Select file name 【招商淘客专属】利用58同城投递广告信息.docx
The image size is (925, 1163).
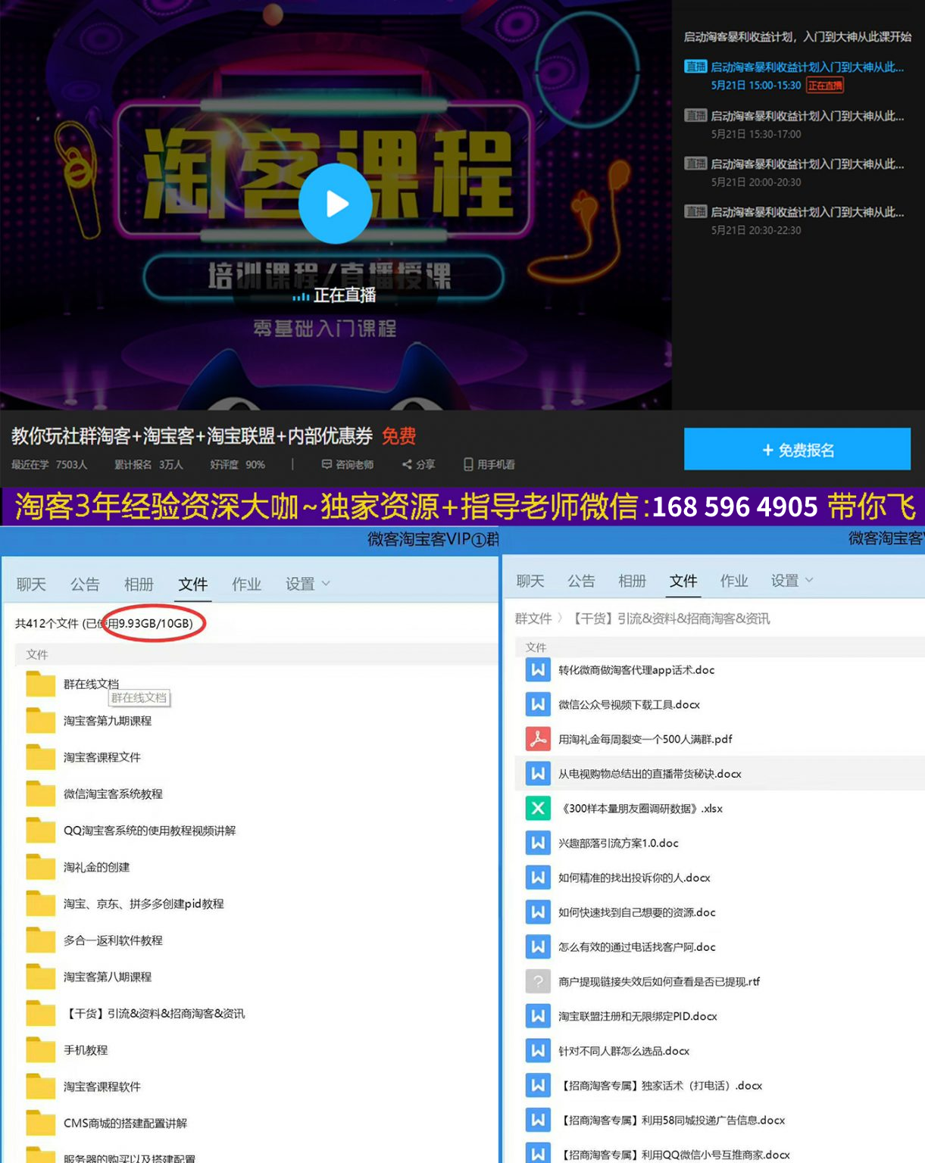coord(671,1121)
